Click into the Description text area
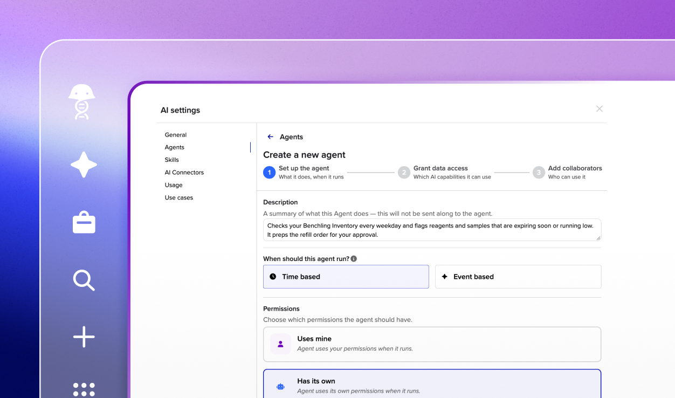The image size is (675, 398). pyautogui.click(x=432, y=230)
